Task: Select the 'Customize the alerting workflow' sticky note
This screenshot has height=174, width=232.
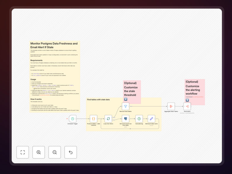Action: click(x=195, y=92)
